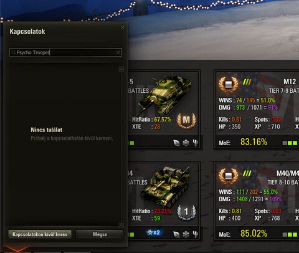Click the Mastery M badge on top tank
Viewport: 299px width, 253px height.
[186, 120]
